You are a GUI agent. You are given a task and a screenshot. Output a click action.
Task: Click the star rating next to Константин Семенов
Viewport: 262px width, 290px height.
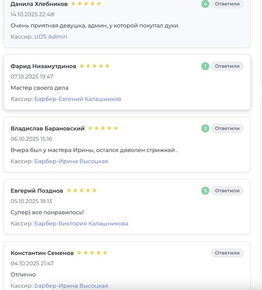[92, 253]
